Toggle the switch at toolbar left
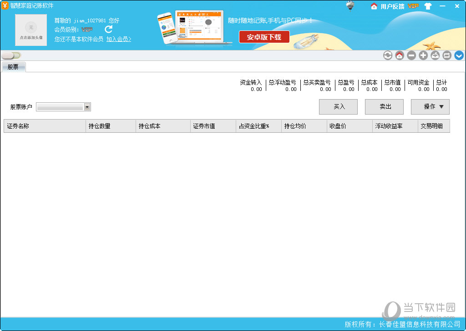This screenshot has height=331, width=466. tap(11, 55)
